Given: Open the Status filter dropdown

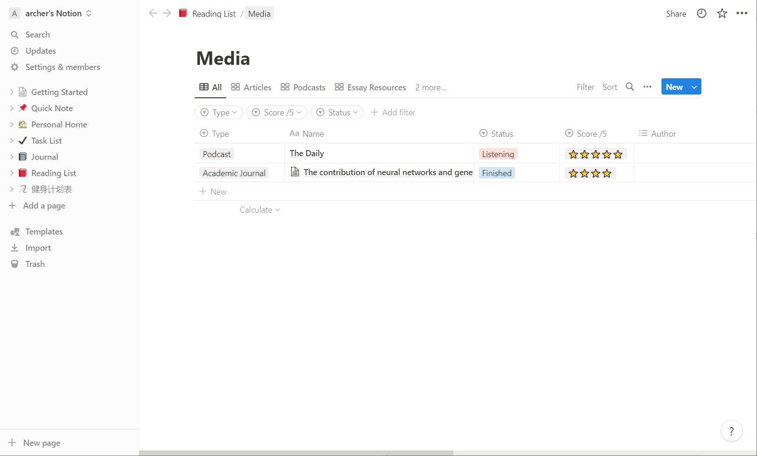Looking at the screenshot, I should click(337, 112).
